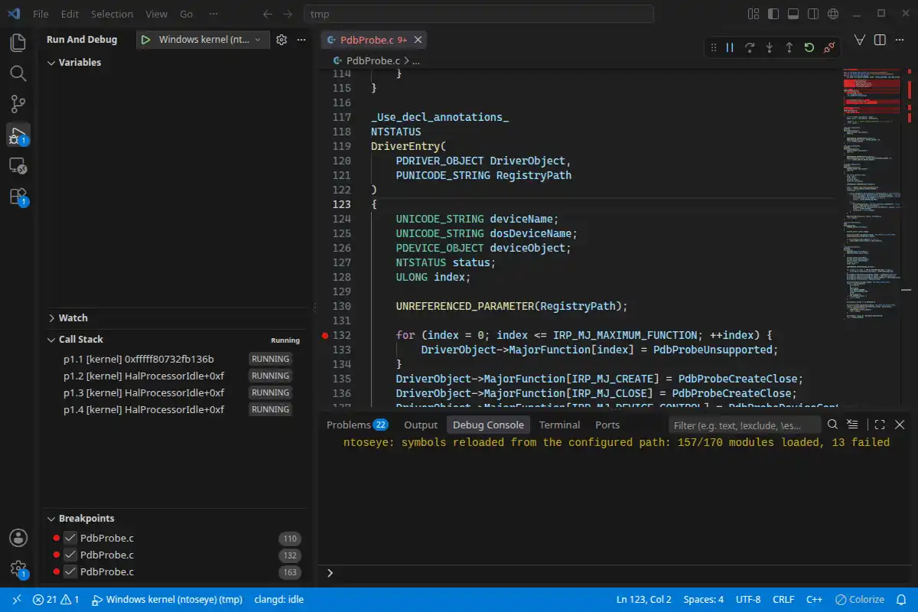The image size is (918, 612).
Task: Change CRLF line ending in status bar
Action: [x=784, y=600]
